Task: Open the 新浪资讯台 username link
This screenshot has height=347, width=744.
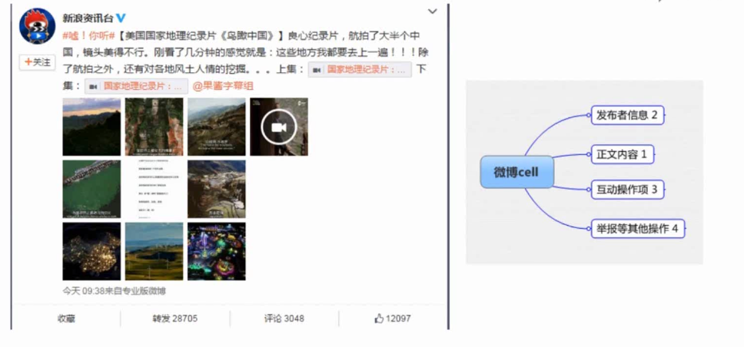Action: tap(88, 18)
